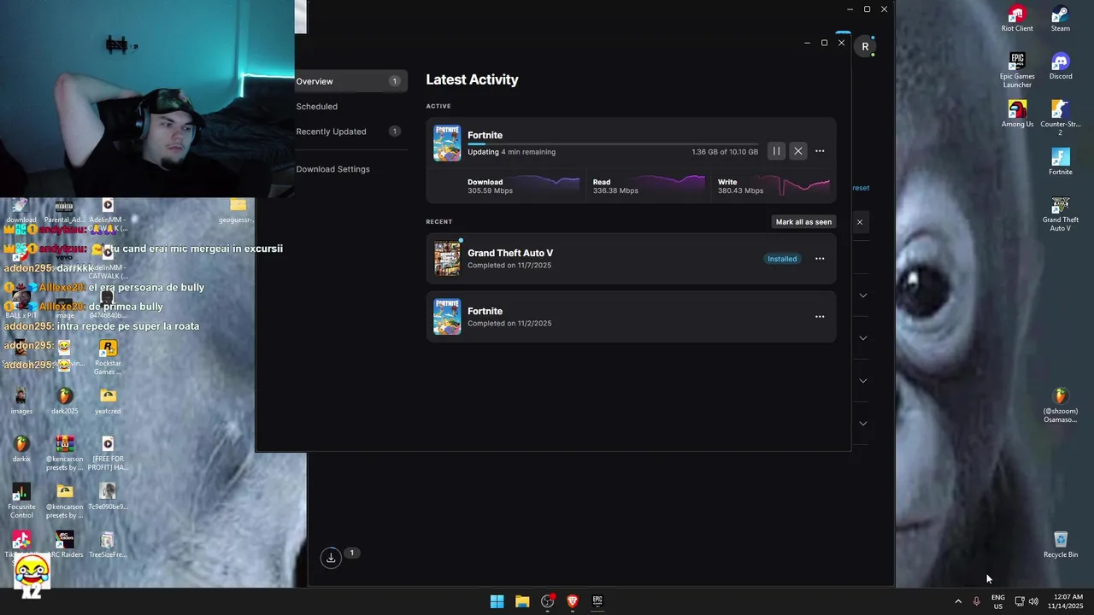Open the Recently Updated tab

pos(350,132)
